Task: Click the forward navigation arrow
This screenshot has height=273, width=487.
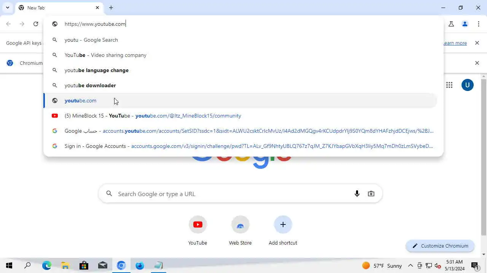Action: (22, 24)
